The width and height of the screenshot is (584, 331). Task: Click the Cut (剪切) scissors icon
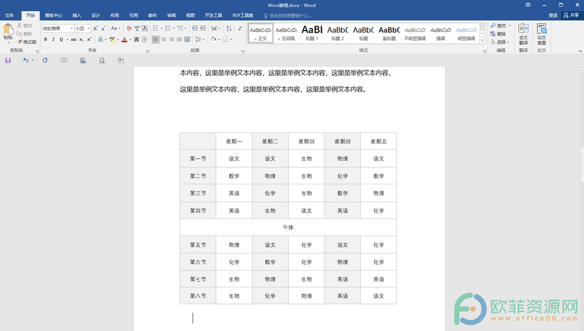[x=19, y=26]
